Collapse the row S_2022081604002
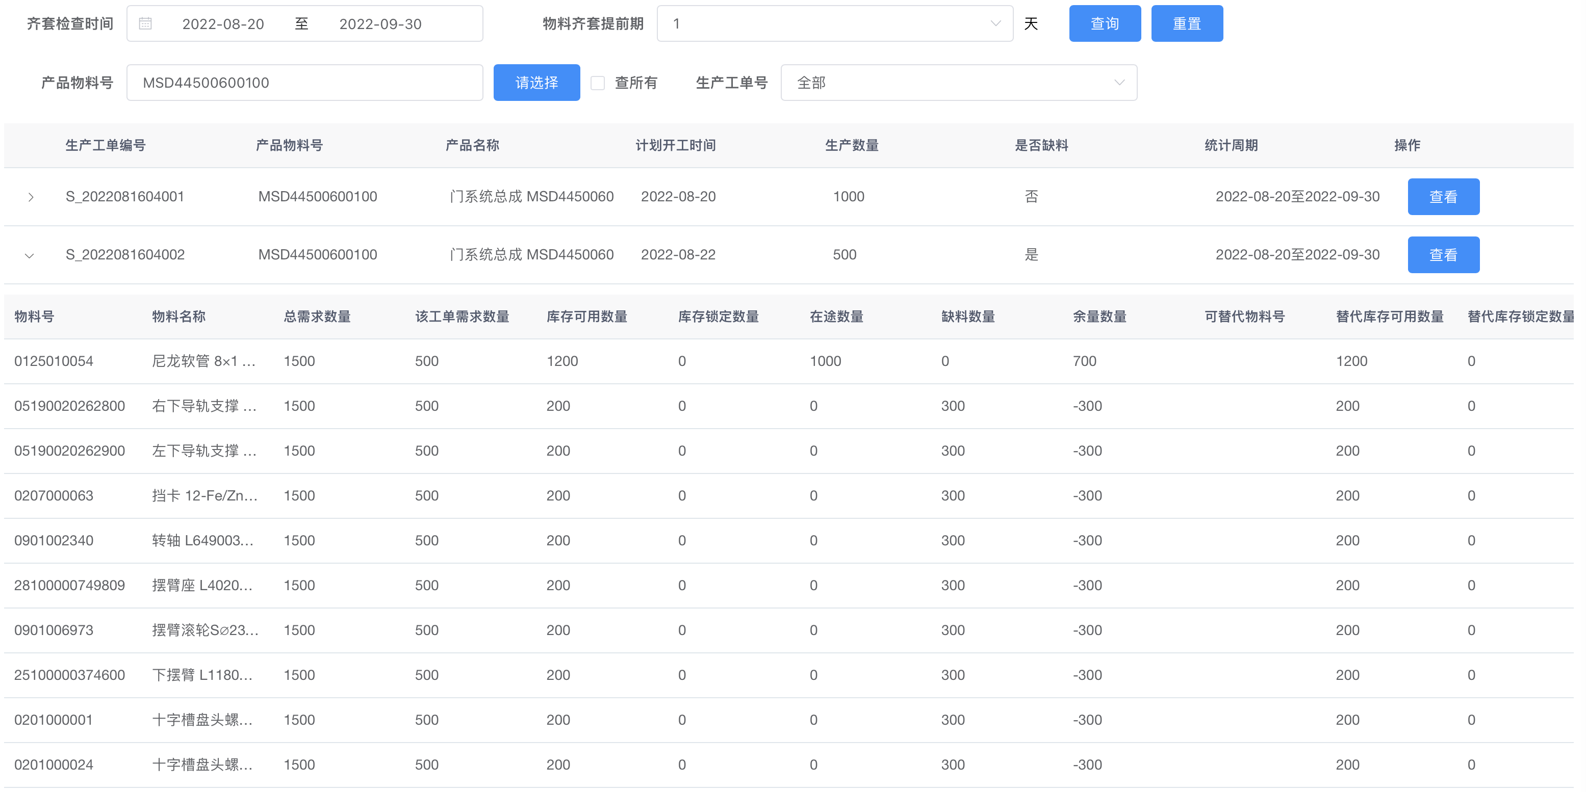 [x=29, y=255]
